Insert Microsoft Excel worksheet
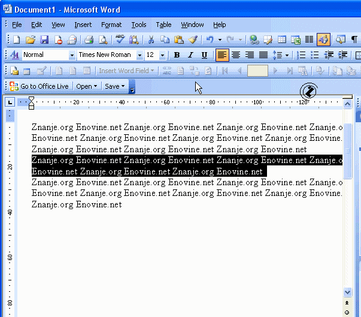Image resolution: width=361 pixels, height=317 pixels. (296, 40)
